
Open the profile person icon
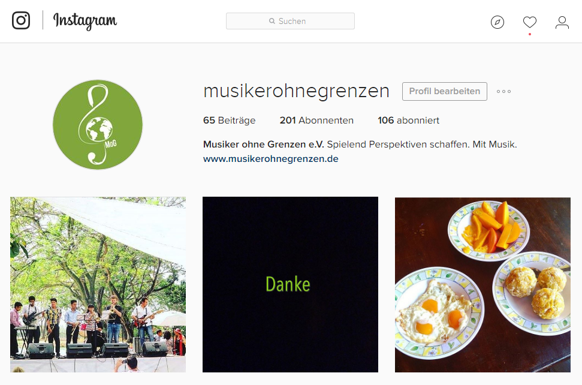point(562,22)
